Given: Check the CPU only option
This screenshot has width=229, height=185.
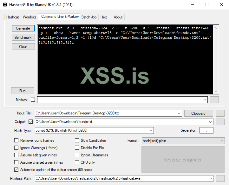Looking at the screenshot, I should [77, 162].
